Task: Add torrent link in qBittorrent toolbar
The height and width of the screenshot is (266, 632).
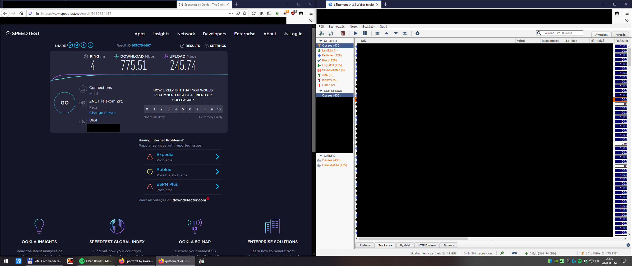Action: 321,33
